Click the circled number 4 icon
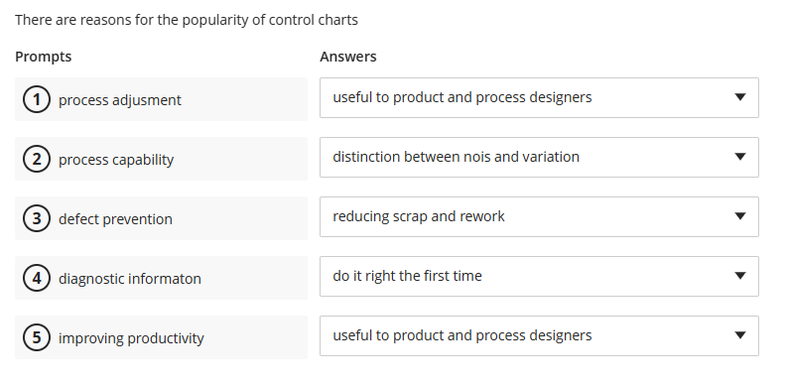 pos(37,278)
